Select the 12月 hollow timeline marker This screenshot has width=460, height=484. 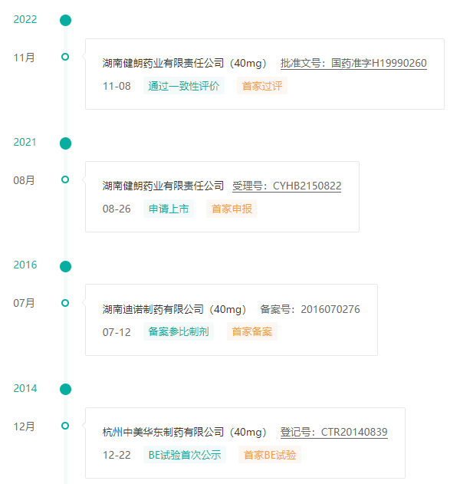point(65,426)
